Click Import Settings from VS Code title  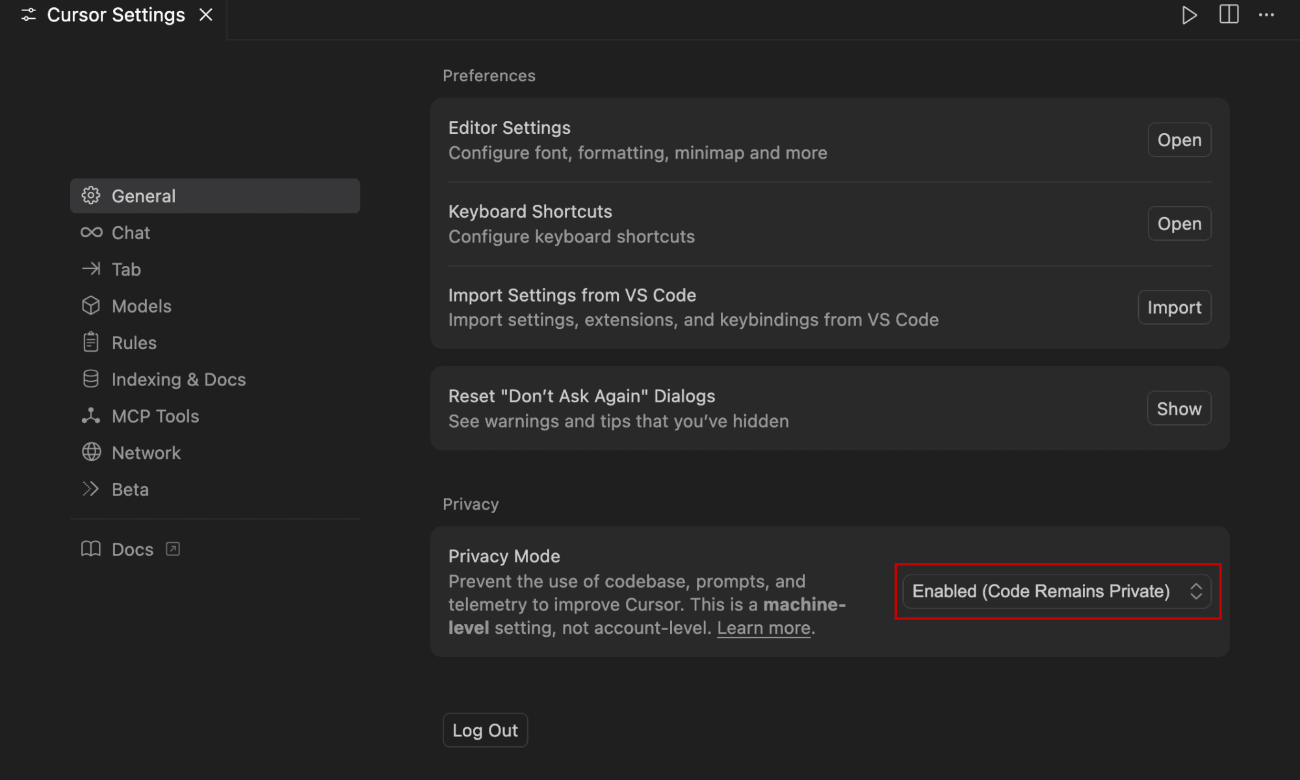coord(572,295)
